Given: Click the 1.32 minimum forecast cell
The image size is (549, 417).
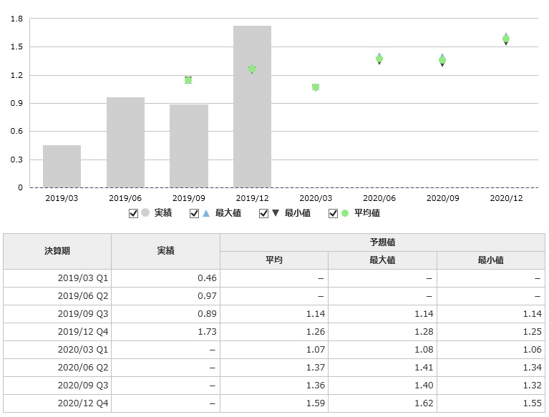Looking at the screenshot, I should point(491,385).
